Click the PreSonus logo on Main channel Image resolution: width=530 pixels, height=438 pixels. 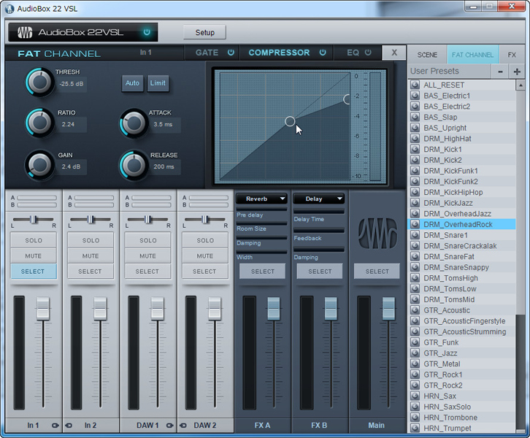[x=377, y=233]
